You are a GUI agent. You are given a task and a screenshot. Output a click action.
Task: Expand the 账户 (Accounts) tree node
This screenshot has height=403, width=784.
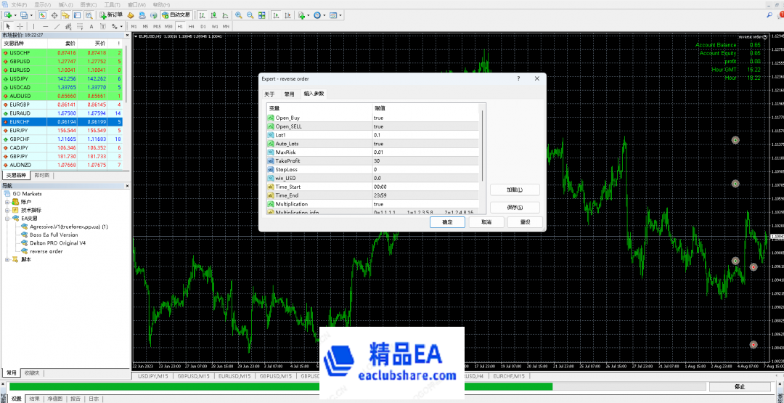tap(7, 202)
